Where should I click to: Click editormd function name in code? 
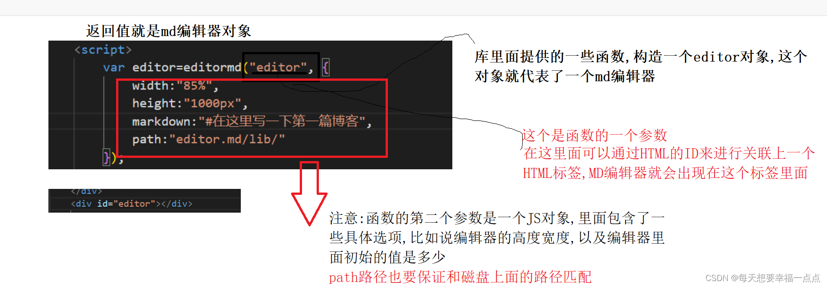pyautogui.click(x=212, y=68)
